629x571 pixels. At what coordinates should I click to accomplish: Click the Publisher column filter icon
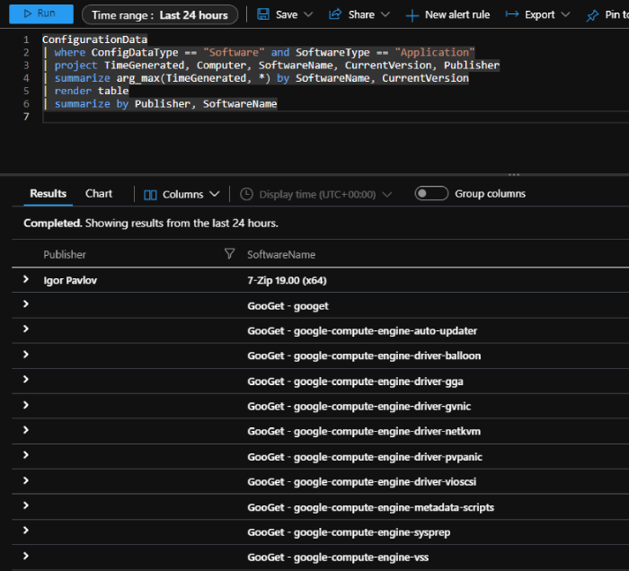(229, 254)
